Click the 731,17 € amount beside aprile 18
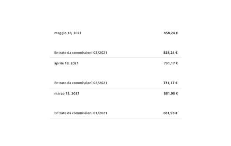Screen dimensions: 231x146 point(171,63)
